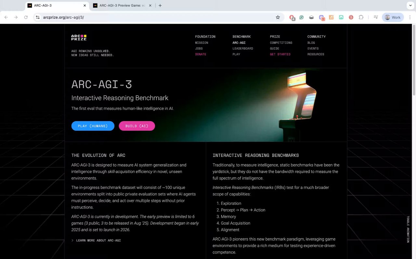Click 'Interactive Reasoning Benchmarks' section heading
The width and height of the screenshot is (416, 259).
coord(256,155)
